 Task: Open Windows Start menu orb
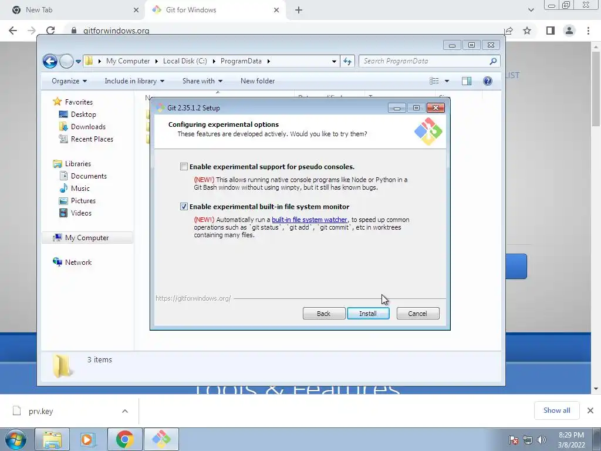(16, 439)
